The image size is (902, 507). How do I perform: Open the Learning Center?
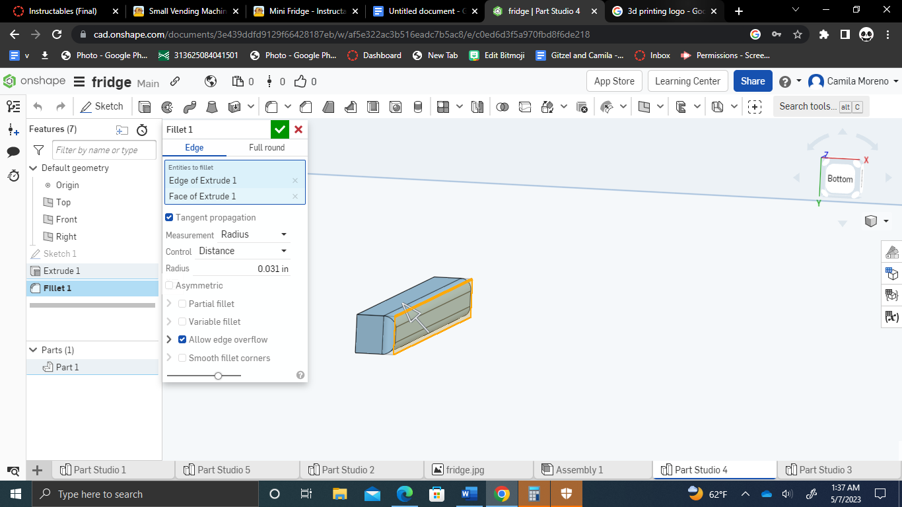point(687,81)
